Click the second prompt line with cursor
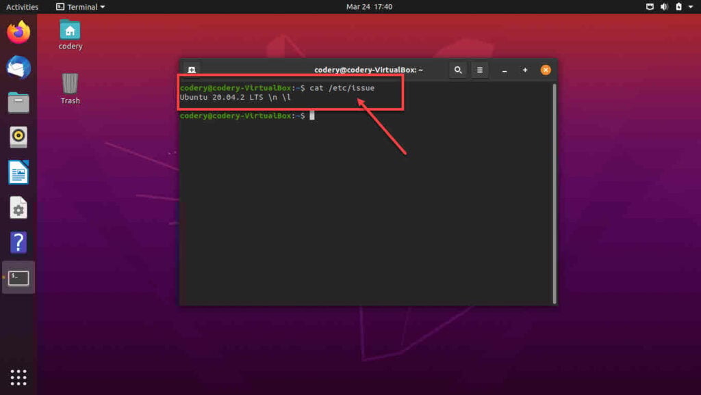701x395 pixels. [247, 115]
